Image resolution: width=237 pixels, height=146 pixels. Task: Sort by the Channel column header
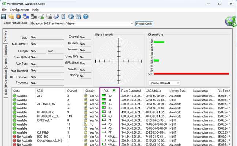pyautogui.click(x=75, y=91)
